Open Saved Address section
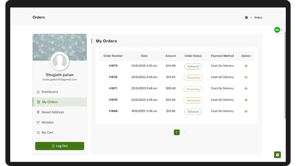Image resolution: width=296 pixels, height=166 pixels. (x=60, y=112)
